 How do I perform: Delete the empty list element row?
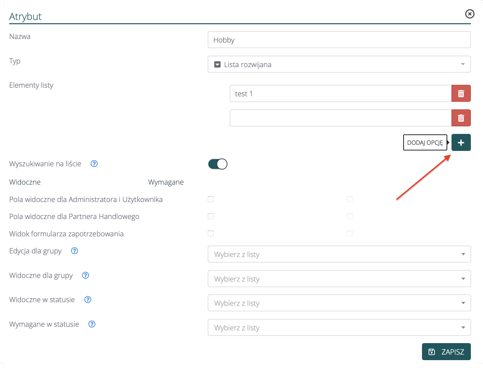(461, 118)
